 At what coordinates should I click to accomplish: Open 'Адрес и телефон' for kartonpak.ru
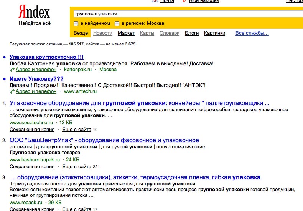click(36, 70)
